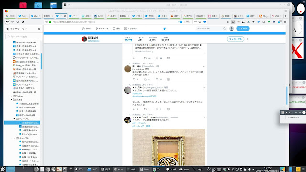
Task: Open the dropdown caret on the Kヨブラック tweet
Action: (204, 88)
